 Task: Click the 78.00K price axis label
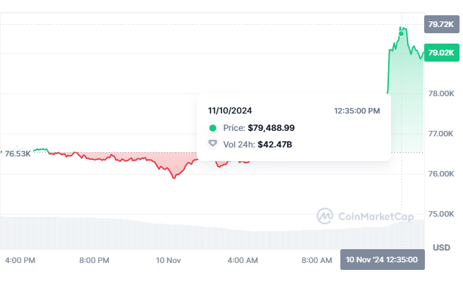[441, 93]
